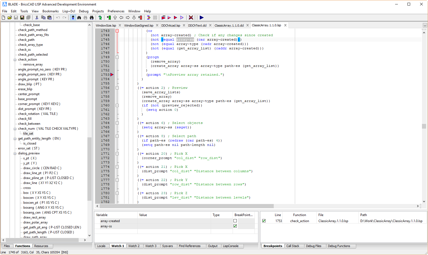Cut selection with the scissors icon
Image resolution: width=428 pixels, height=255 pixels.
[37, 18]
